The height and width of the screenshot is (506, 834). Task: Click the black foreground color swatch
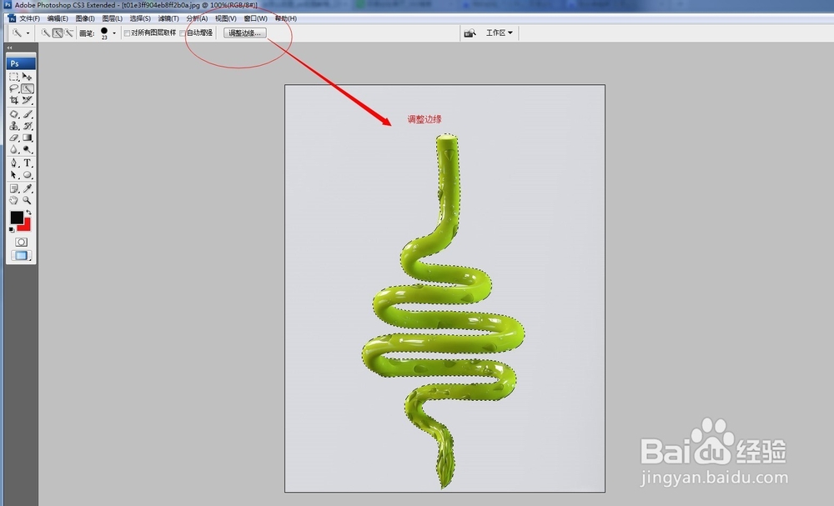[x=17, y=218]
